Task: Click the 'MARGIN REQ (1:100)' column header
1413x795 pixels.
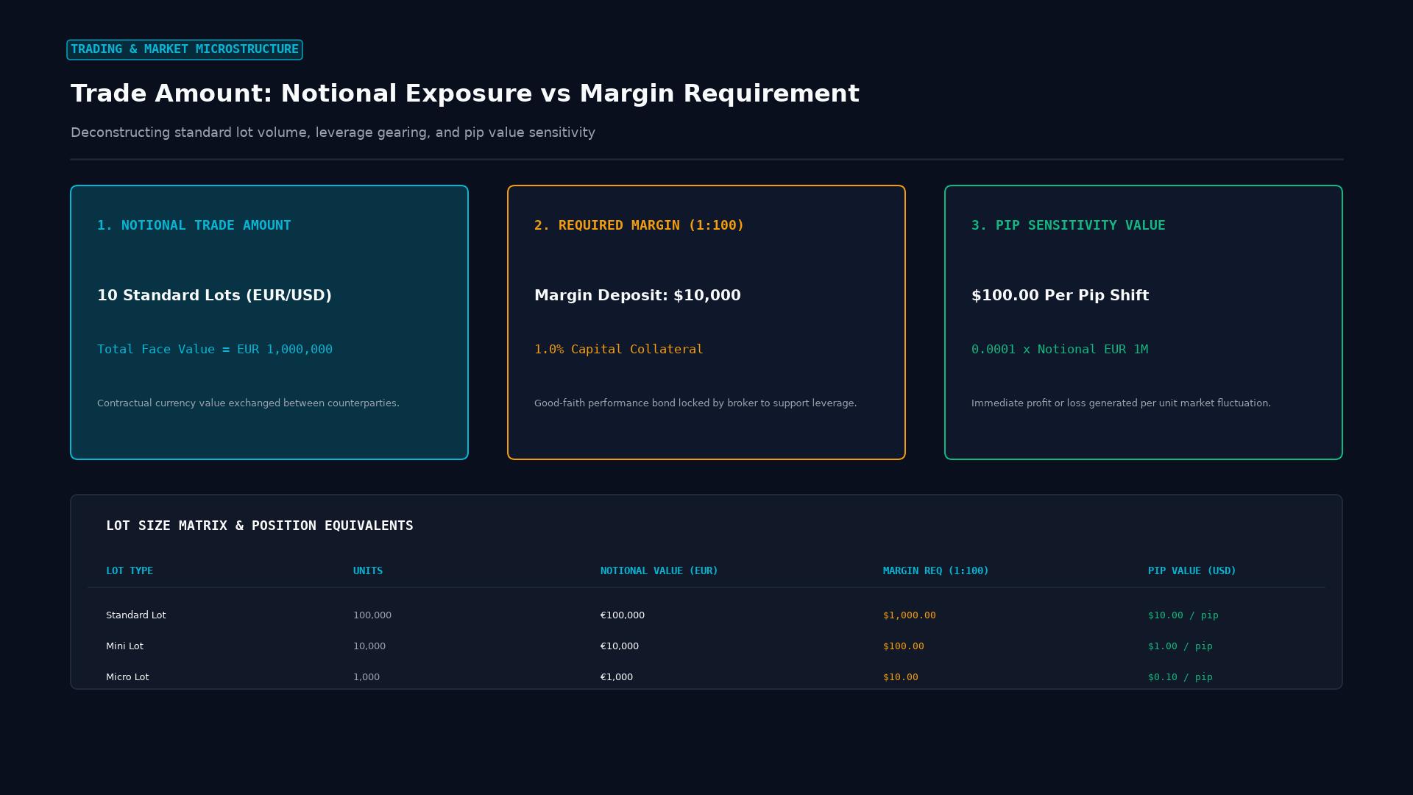Action: pos(935,570)
